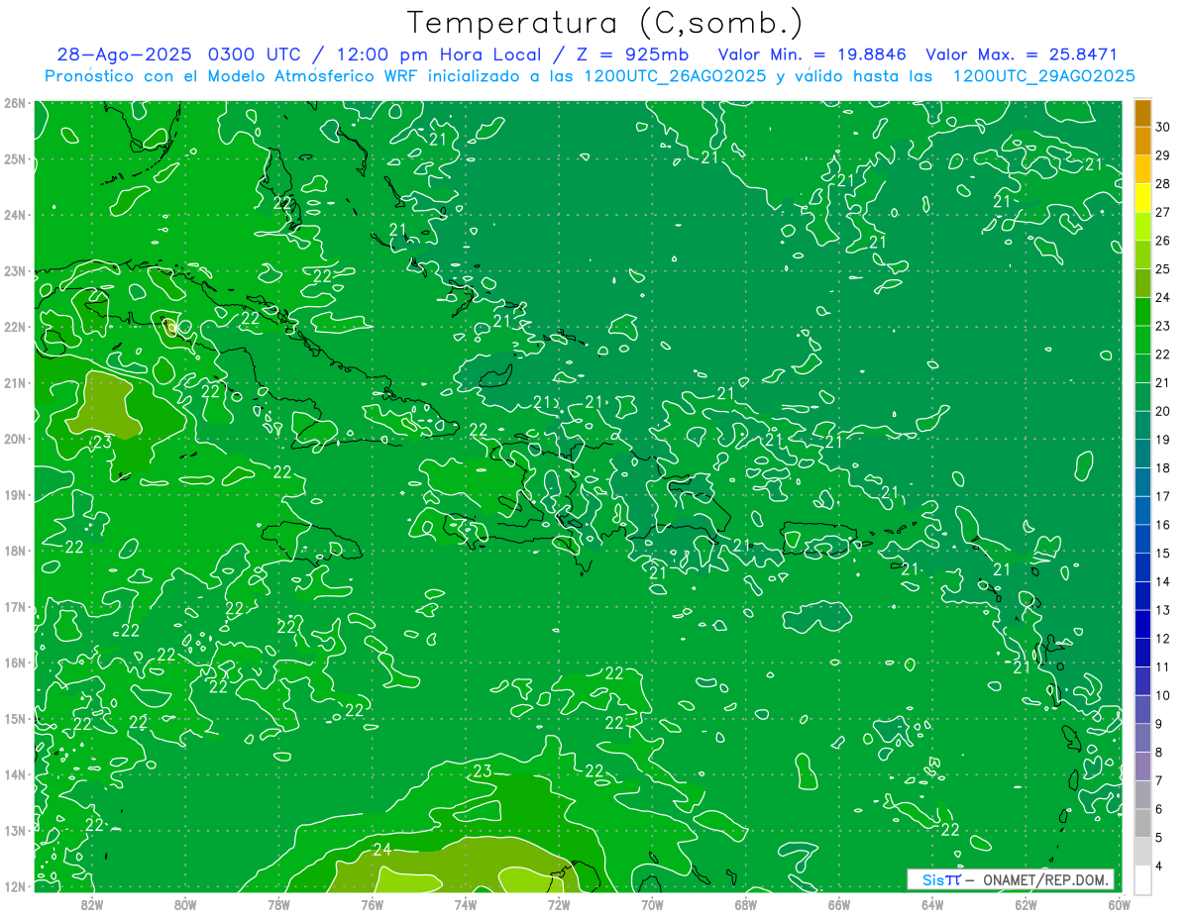This screenshot has width=1189, height=918.
Task: Click the '17N' latitude label
Action: click(14, 607)
